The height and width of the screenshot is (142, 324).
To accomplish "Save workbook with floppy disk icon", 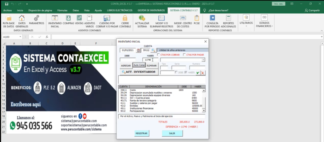I will (x=7, y=4).
